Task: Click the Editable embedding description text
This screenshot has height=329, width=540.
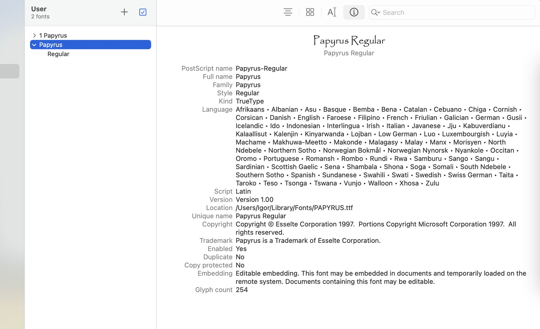Action: click(x=381, y=277)
